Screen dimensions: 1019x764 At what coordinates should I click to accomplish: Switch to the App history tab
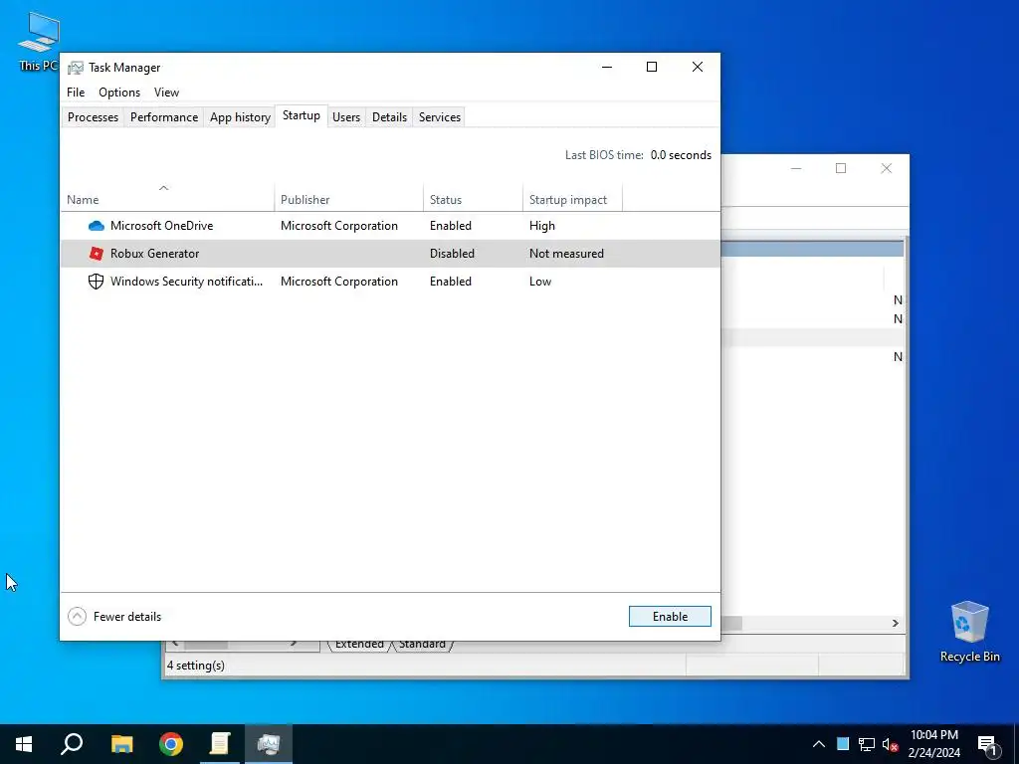click(240, 117)
